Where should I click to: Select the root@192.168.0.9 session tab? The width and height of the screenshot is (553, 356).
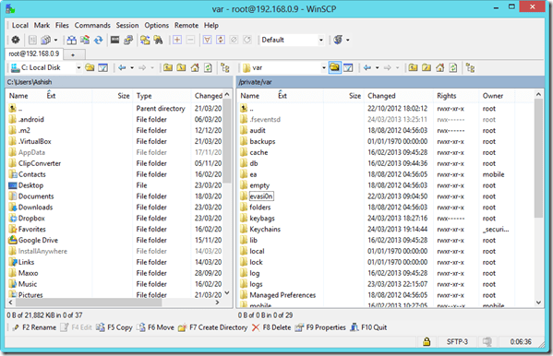[x=34, y=53]
